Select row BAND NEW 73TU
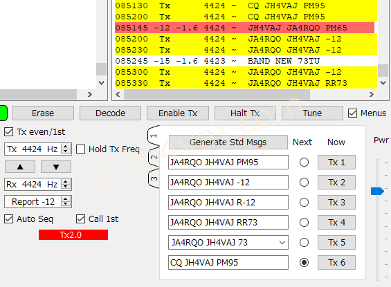391x287 pixels. click(x=246, y=61)
